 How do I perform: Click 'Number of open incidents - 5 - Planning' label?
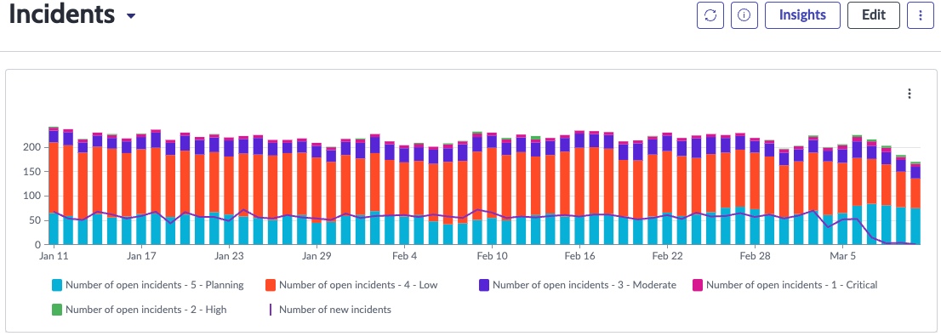coord(155,285)
